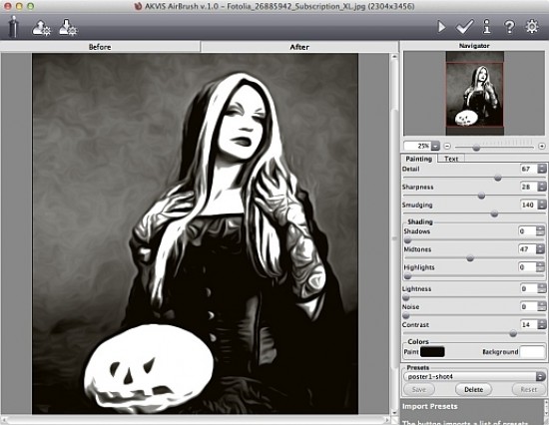Image resolution: width=549 pixels, height=425 pixels.
Task: Click the Shadows slider handle
Action: pos(407,240)
